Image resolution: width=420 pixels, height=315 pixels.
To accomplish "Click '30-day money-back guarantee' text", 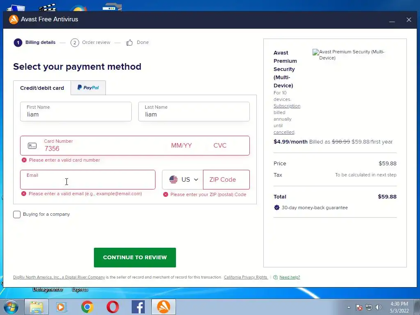I will pos(315,208).
